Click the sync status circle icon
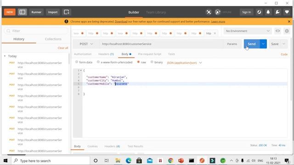This screenshot has height=165, width=294. coord(217,12)
